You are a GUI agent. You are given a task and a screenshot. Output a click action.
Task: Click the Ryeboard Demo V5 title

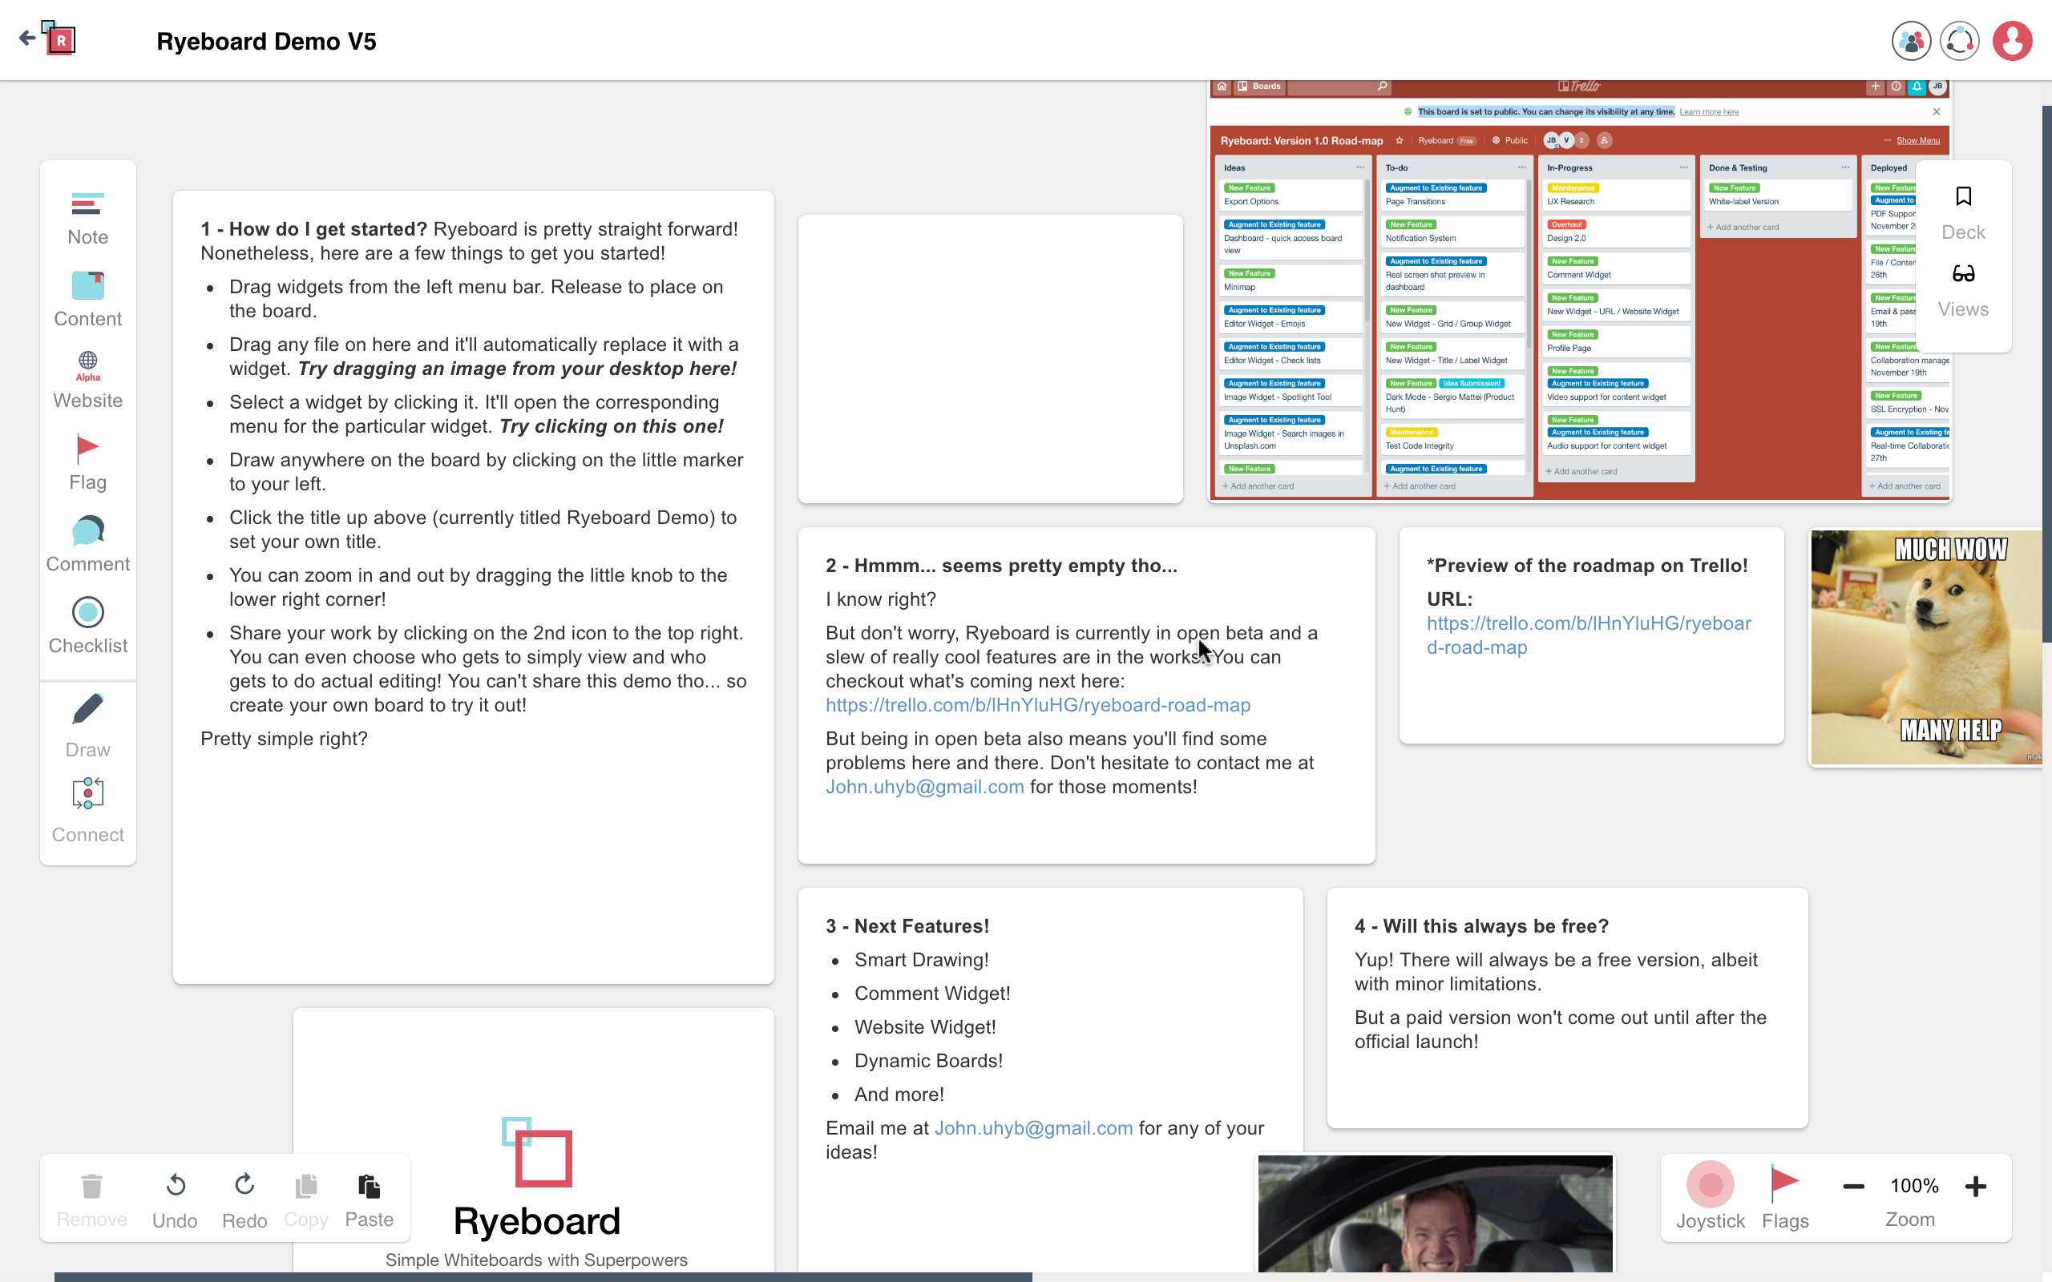pos(266,42)
